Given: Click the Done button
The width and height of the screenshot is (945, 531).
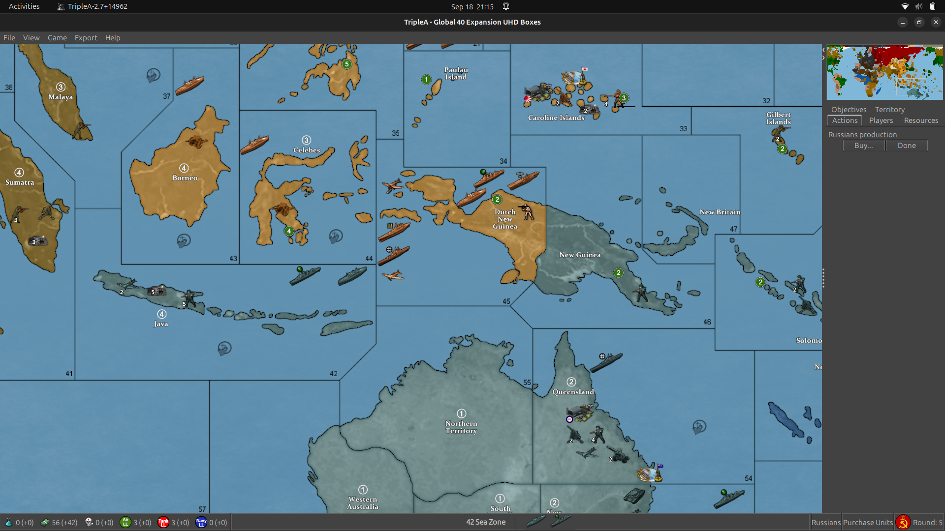Looking at the screenshot, I should point(907,146).
